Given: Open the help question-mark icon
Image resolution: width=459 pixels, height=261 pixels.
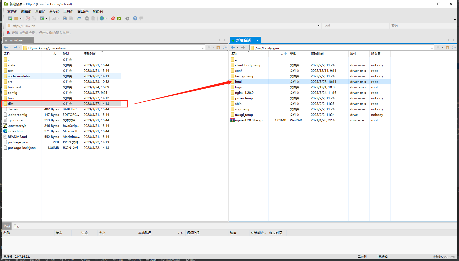Looking at the screenshot, I should click(135, 18).
